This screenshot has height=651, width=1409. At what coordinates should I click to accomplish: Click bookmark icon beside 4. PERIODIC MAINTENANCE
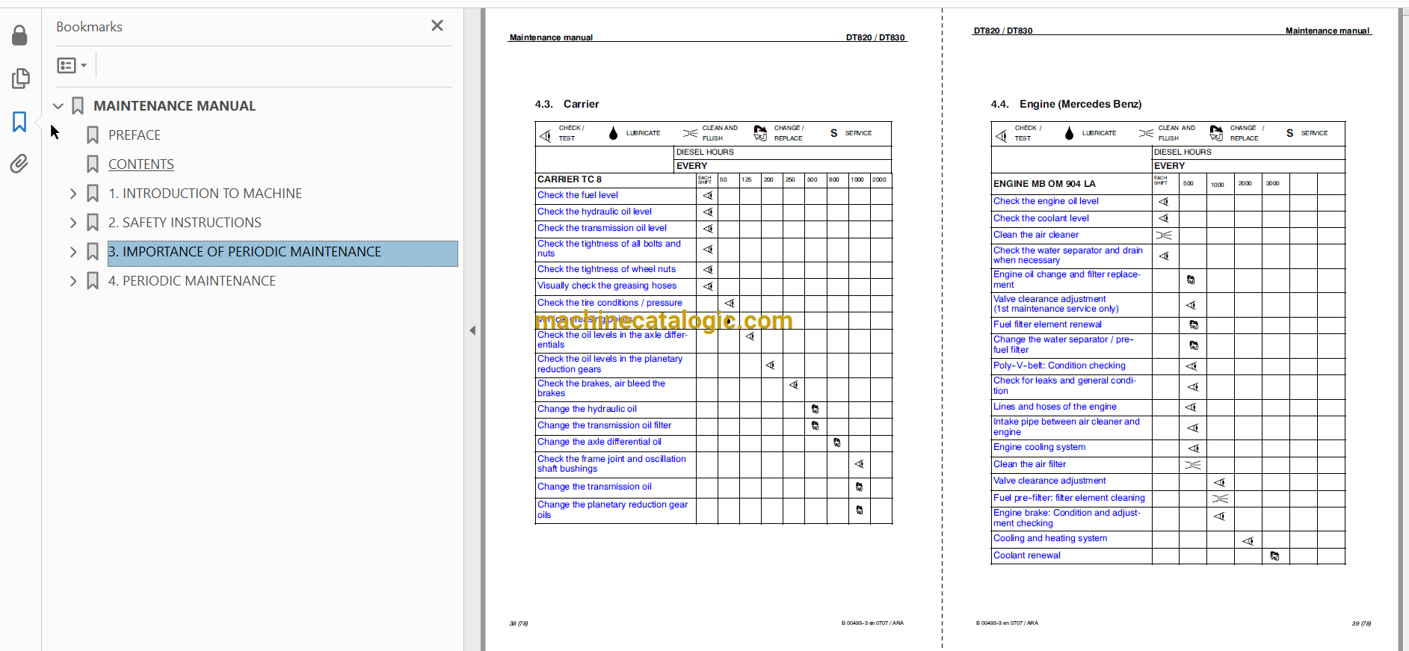click(93, 281)
